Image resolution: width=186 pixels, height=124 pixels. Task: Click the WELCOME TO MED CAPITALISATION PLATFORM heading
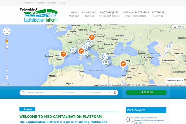pyautogui.click(x=60, y=117)
